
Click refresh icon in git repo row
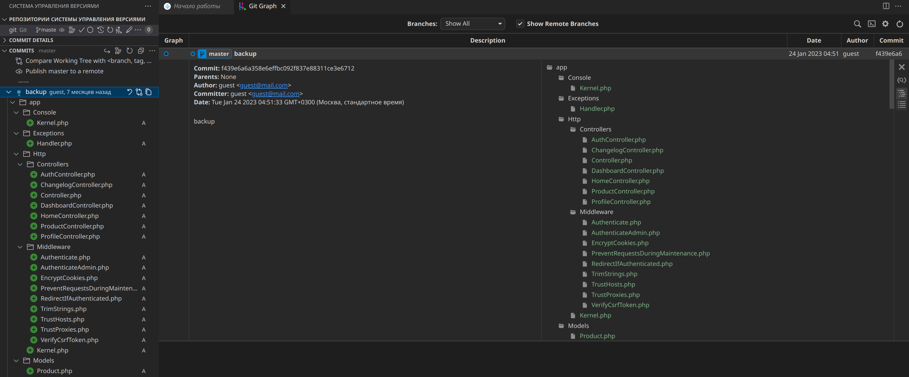point(110,30)
